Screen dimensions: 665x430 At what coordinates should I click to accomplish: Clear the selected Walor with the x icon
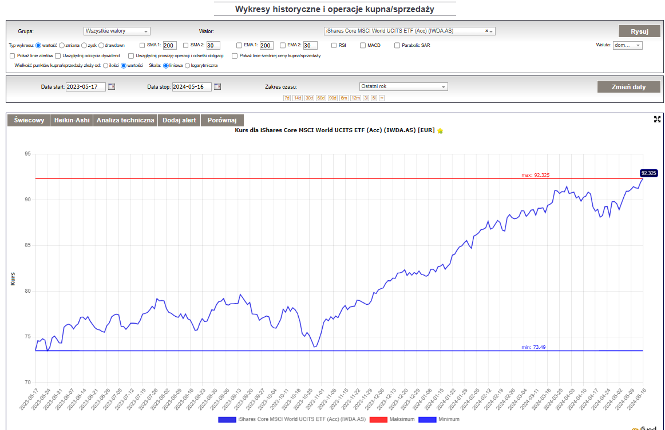(x=486, y=31)
